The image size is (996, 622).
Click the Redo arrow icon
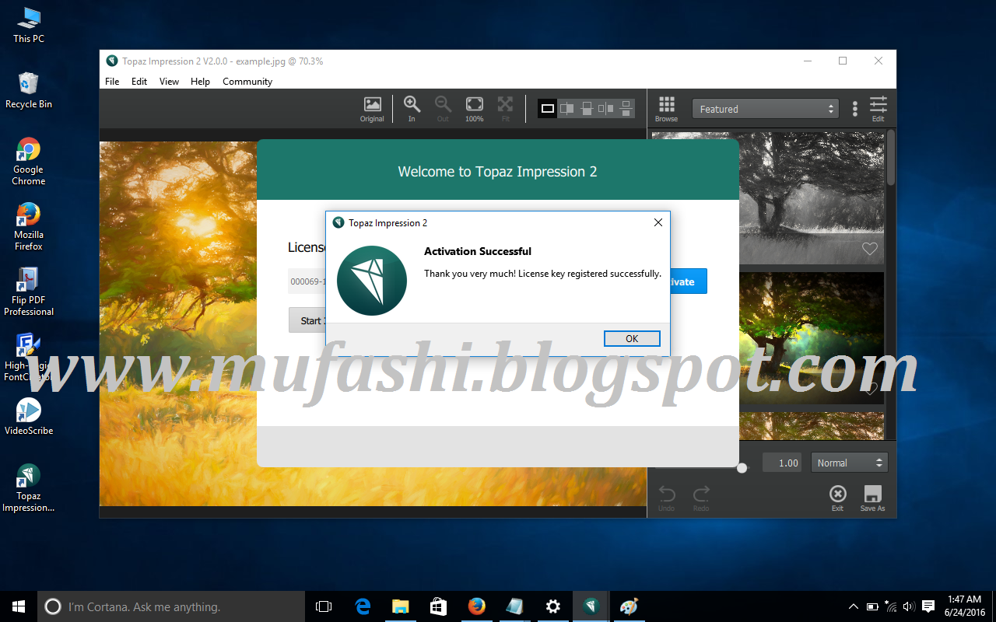pos(701,498)
